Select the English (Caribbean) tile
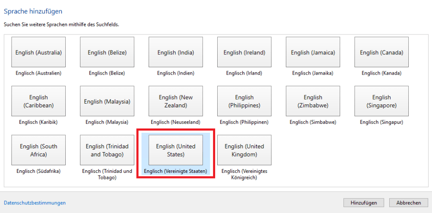This screenshot has width=432, height=213. 38,101
